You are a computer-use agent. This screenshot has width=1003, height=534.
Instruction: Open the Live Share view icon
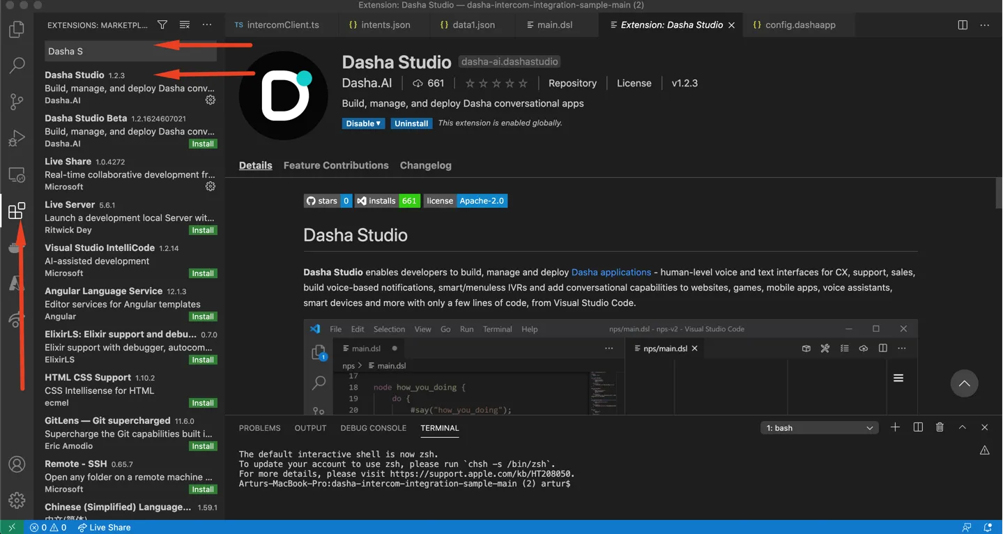point(17,319)
